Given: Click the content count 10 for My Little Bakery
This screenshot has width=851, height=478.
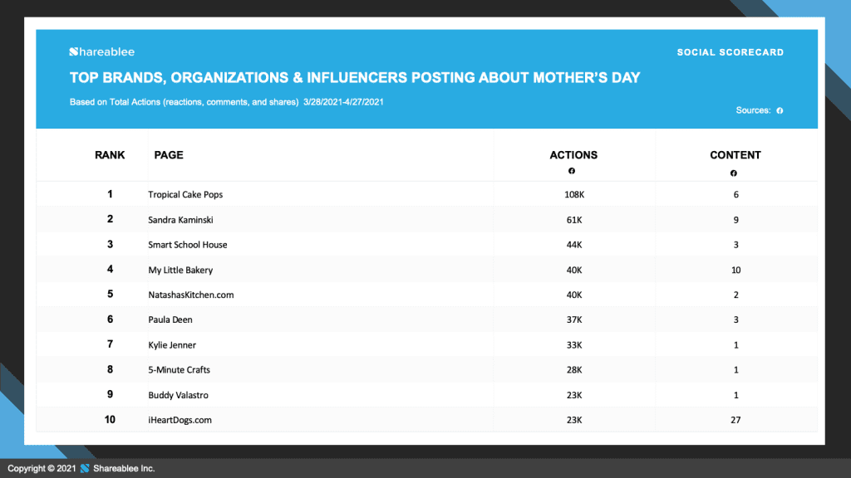Looking at the screenshot, I should [736, 270].
